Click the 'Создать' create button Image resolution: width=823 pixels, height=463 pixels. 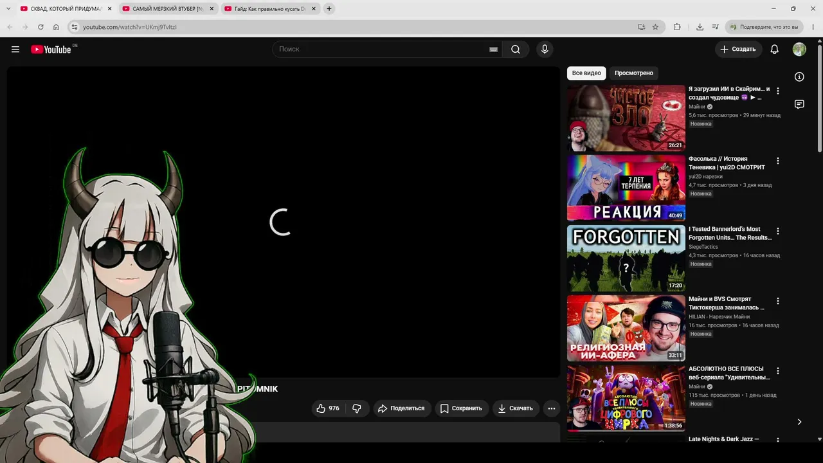pyautogui.click(x=738, y=50)
